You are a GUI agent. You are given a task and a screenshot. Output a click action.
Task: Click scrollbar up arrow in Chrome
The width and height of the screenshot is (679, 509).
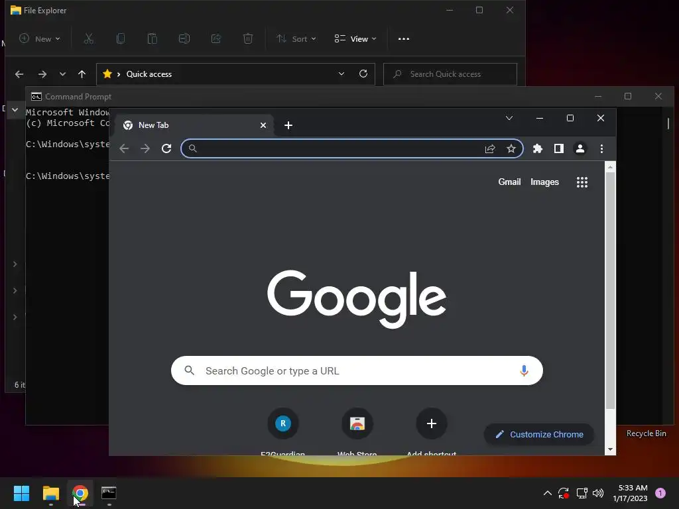610,166
